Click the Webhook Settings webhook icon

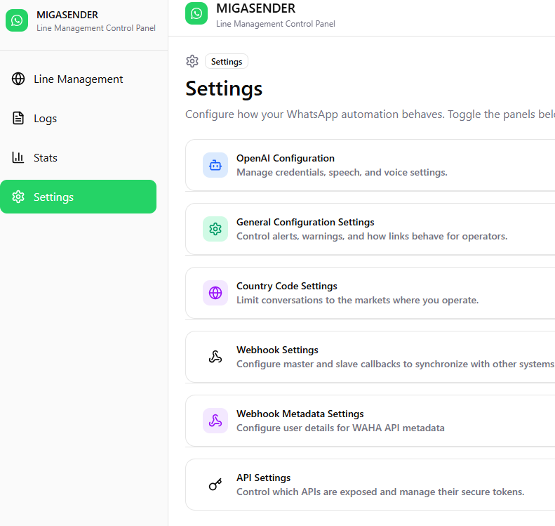[215, 357]
